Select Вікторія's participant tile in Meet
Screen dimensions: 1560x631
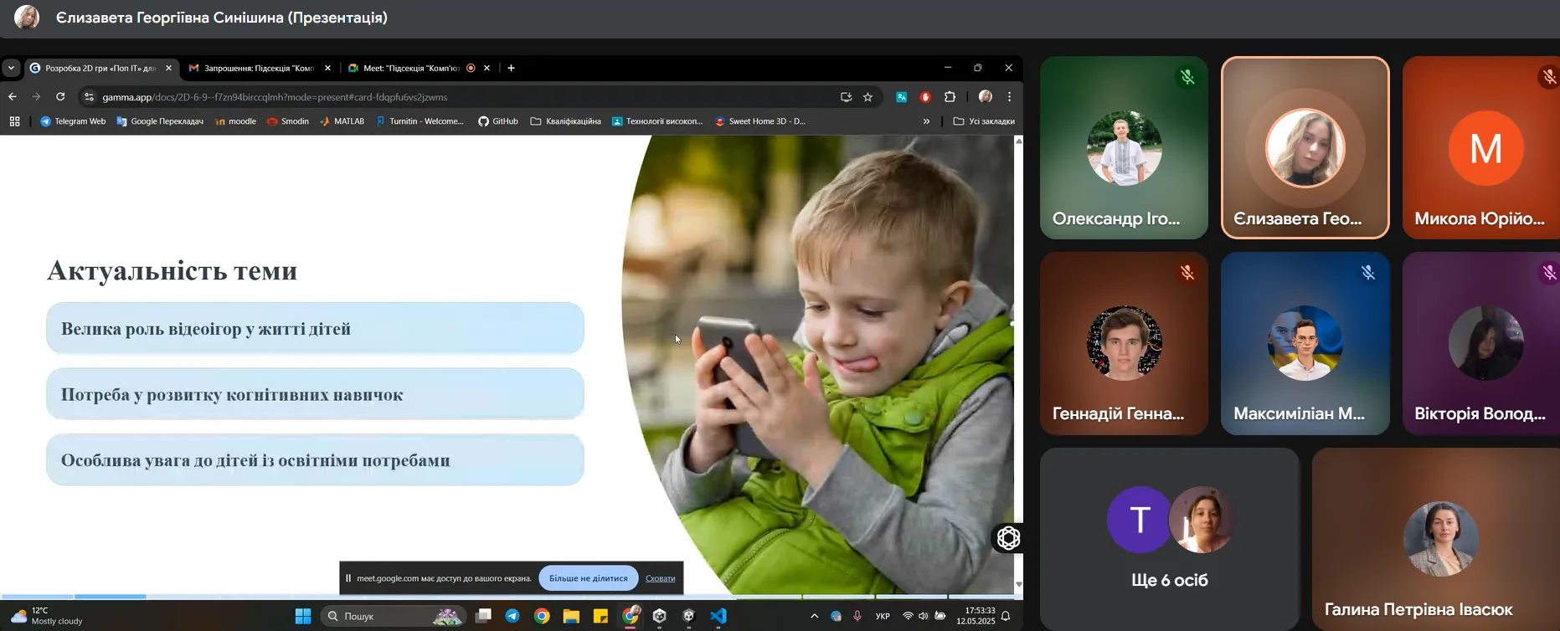click(x=1481, y=343)
